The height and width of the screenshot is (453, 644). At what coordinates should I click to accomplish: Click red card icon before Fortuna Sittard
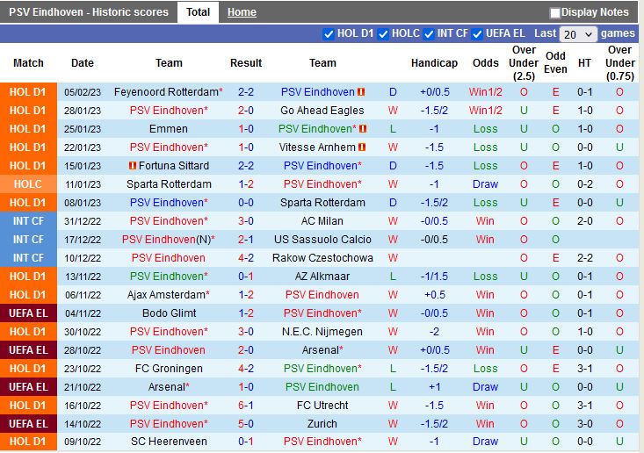(x=133, y=166)
